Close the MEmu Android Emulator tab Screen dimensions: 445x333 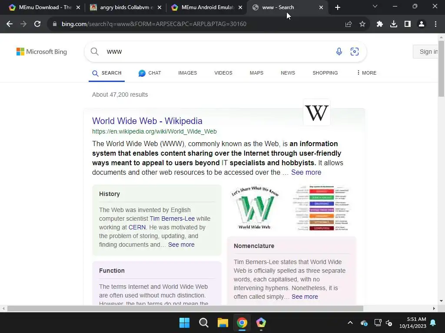point(240,7)
